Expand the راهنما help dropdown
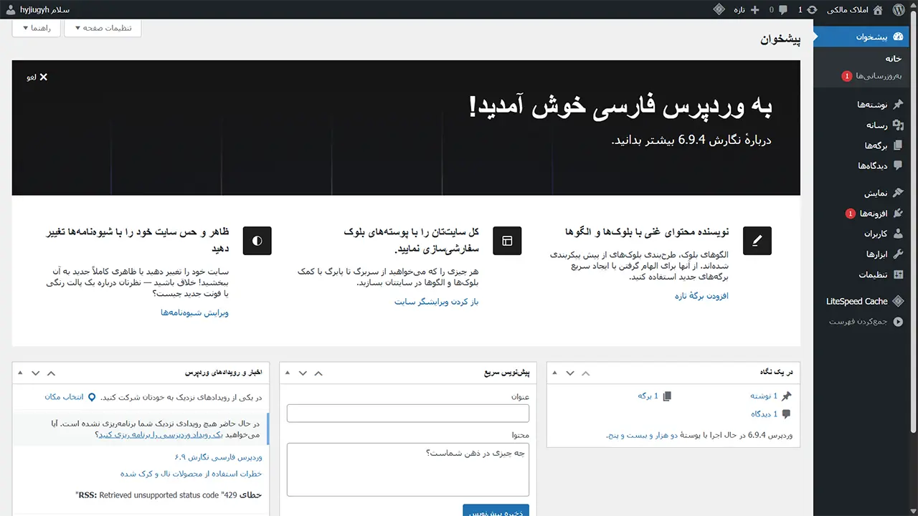 pyautogui.click(x=35, y=28)
